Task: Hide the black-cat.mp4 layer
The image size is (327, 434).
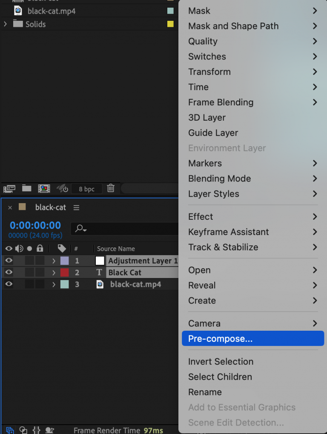Action: tap(9, 284)
